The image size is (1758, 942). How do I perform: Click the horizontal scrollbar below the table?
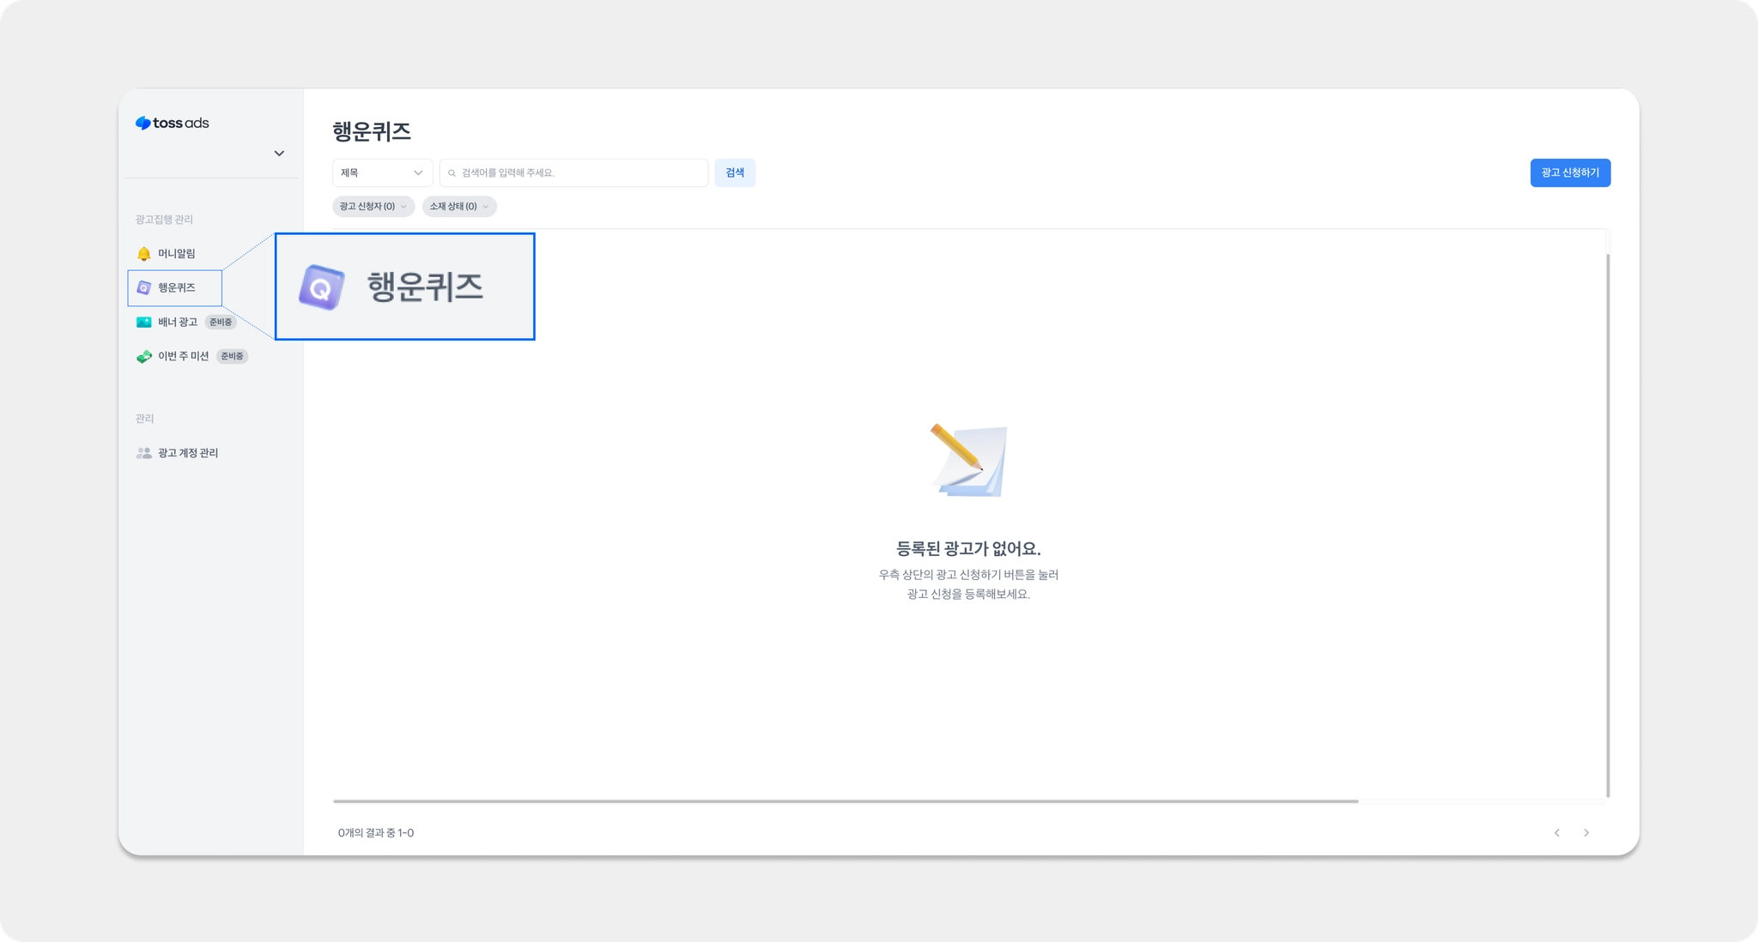pos(845,801)
